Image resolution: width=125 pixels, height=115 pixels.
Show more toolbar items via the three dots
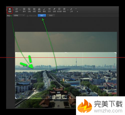(76, 9)
